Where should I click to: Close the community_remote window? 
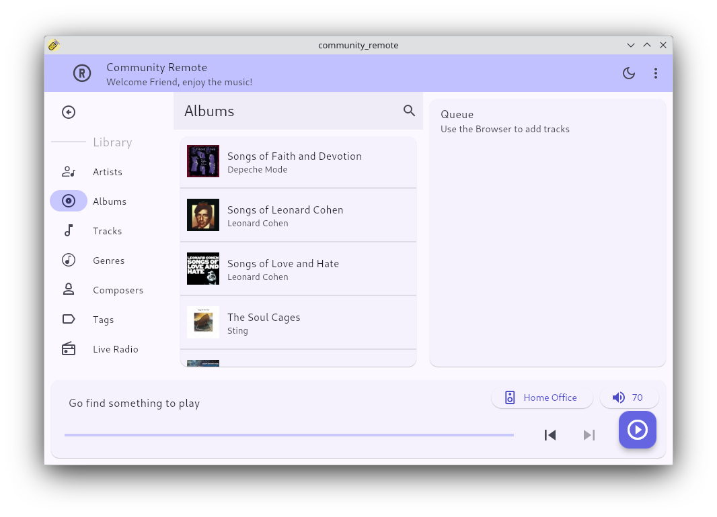click(663, 45)
